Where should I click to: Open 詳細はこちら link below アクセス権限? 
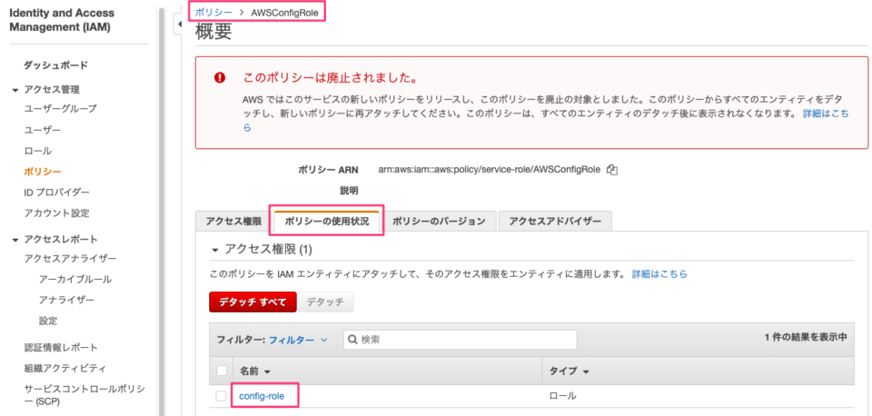659,273
